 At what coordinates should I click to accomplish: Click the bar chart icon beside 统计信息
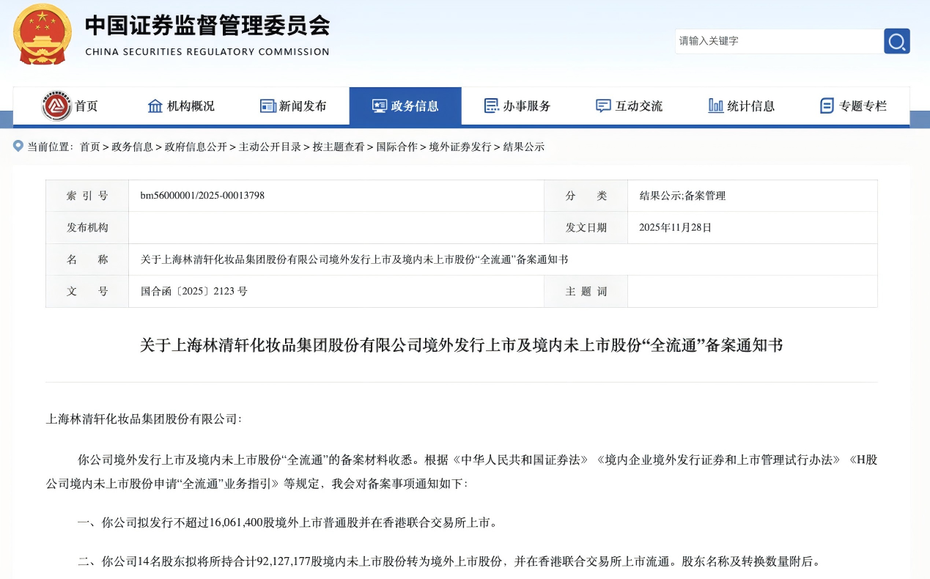click(x=715, y=106)
